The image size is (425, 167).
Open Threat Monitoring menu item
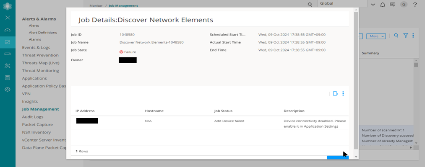(40, 71)
